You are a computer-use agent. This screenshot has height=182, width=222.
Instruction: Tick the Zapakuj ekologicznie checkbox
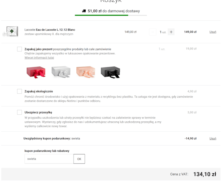(x=19, y=91)
